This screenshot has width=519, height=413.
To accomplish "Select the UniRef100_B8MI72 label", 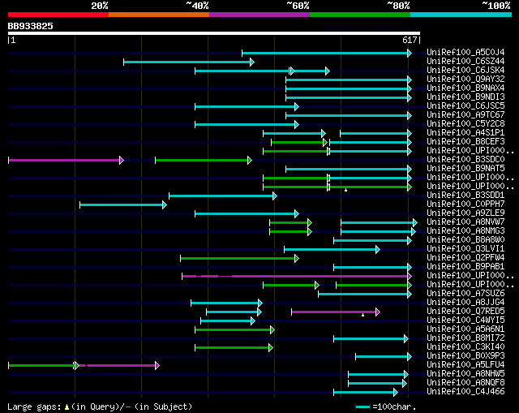I will tap(465, 338).
